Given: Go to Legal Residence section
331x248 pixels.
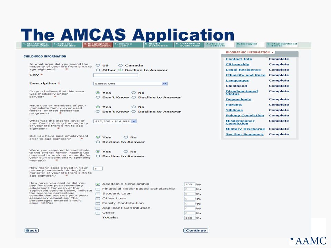Looking at the screenshot, I should click(x=243, y=70).
